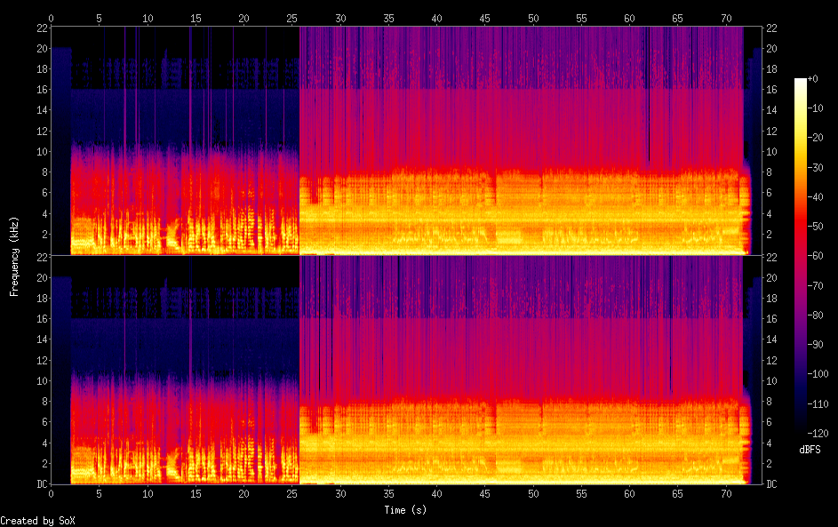Image resolution: width=838 pixels, height=527 pixels.
Task: Click the "0" tick on the bottom time axis
Action: 52,494
